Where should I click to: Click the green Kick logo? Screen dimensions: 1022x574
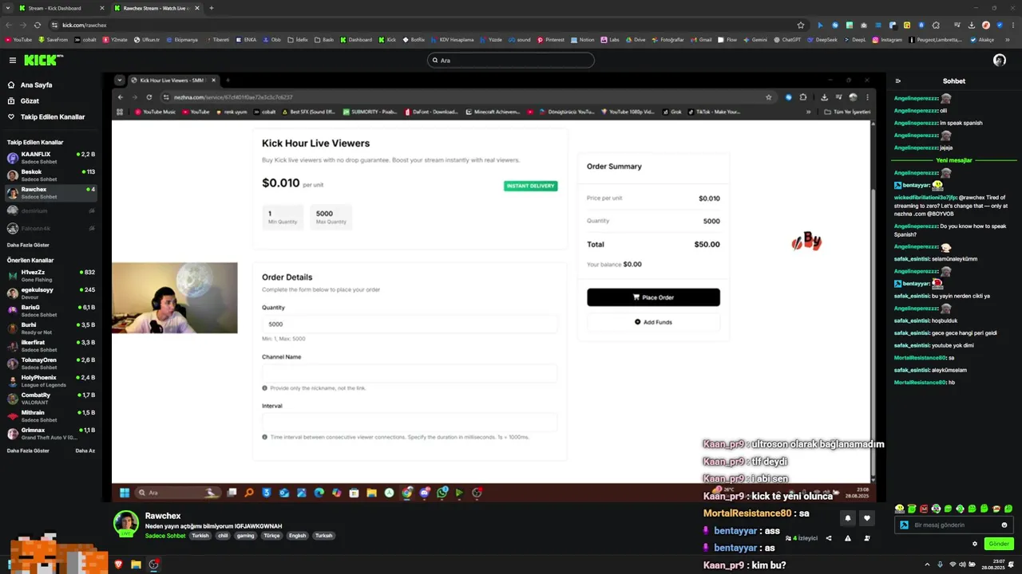[42, 60]
